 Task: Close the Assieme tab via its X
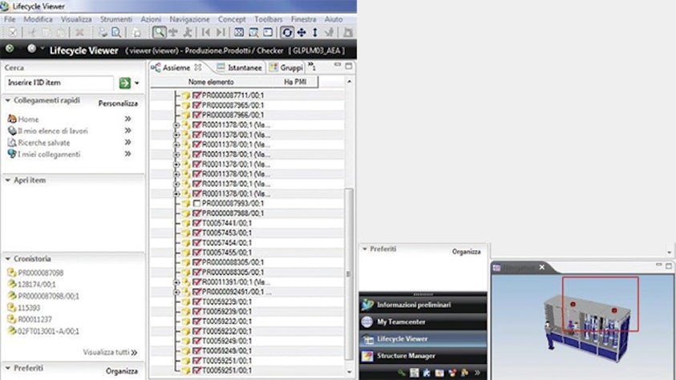pyautogui.click(x=198, y=67)
